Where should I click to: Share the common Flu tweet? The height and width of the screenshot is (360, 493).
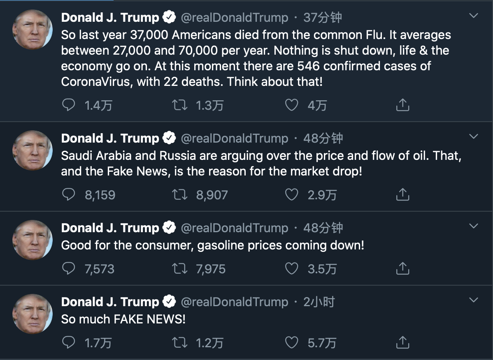402,105
